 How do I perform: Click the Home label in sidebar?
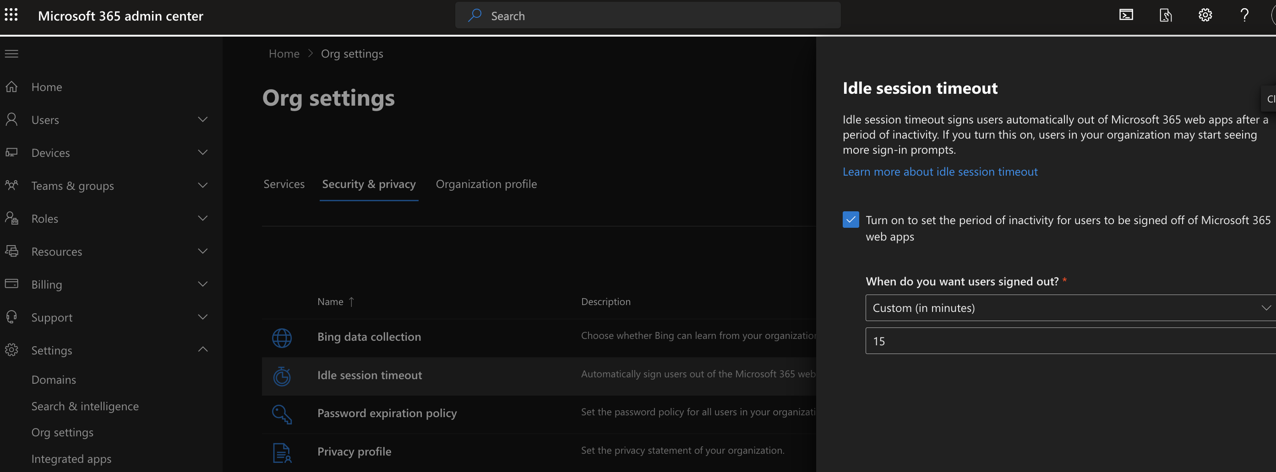tap(47, 86)
